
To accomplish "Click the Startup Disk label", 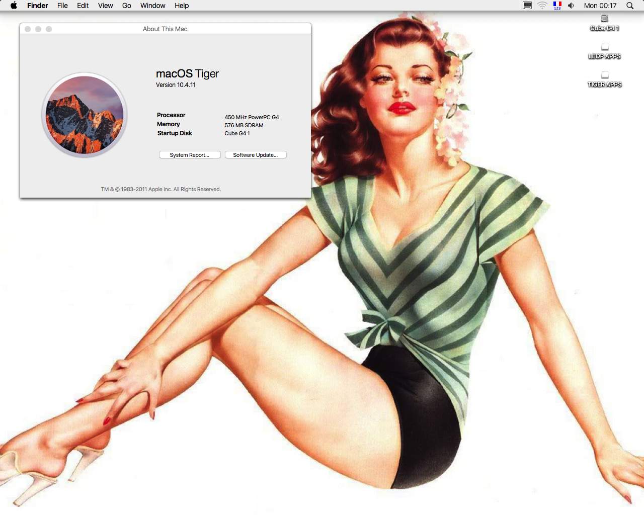I will tap(175, 133).
